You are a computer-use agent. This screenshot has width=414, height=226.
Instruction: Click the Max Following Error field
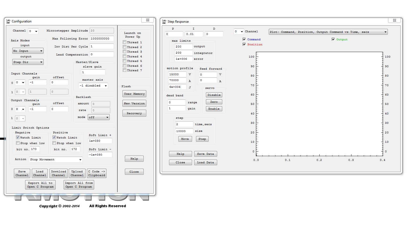(x=102, y=39)
